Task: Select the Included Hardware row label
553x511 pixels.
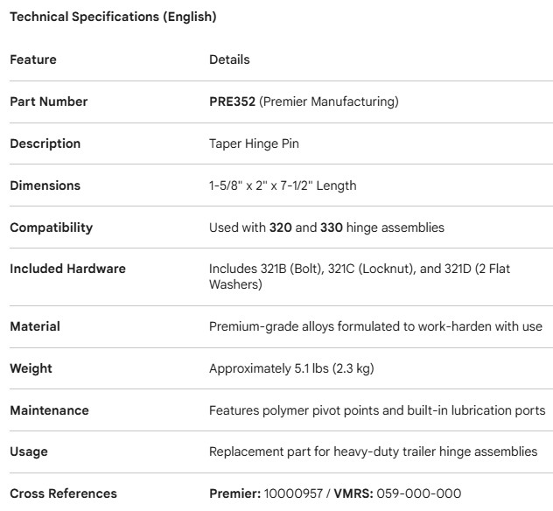Action: (x=67, y=269)
